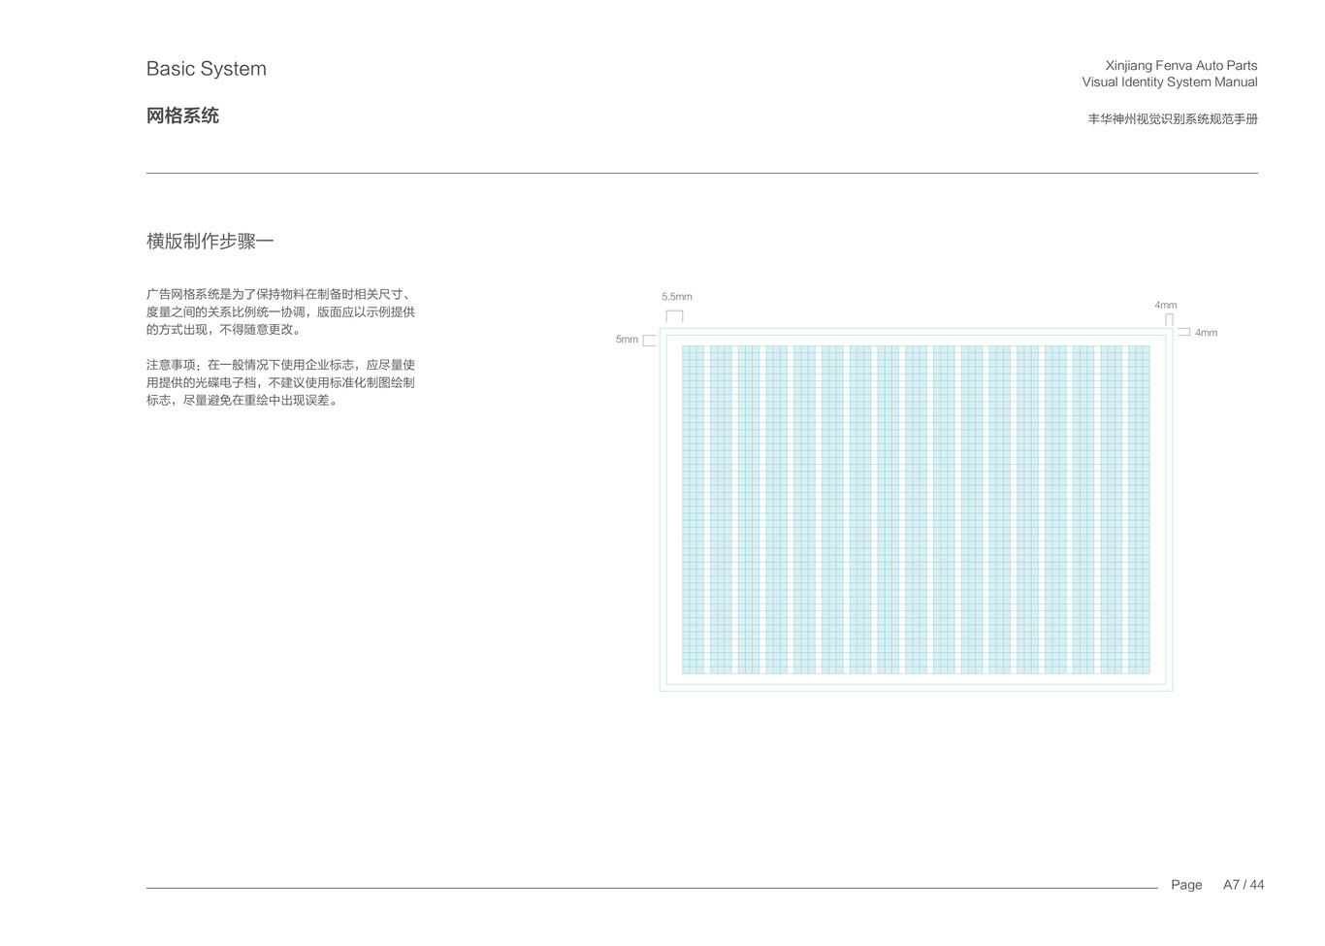Image resolution: width=1325 pixels, height=946 pixels.
Task: Click 'Xinjiang Fenva Auto Parts' header line
Action: (1180, 66)
